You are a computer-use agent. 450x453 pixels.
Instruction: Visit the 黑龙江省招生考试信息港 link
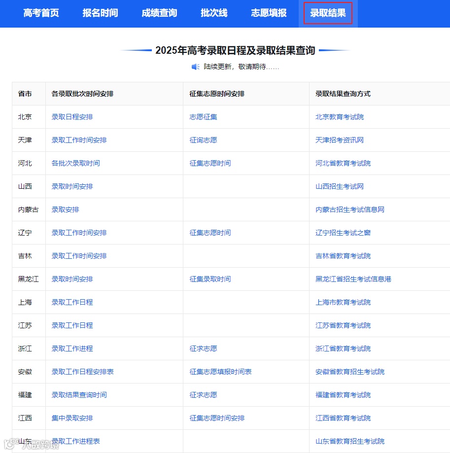[353, 279]
